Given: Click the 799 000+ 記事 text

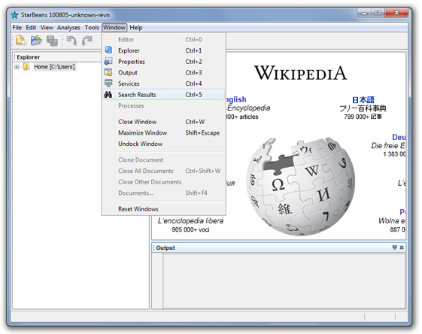Looking at the screenshot, I should (x=363, y=117).
